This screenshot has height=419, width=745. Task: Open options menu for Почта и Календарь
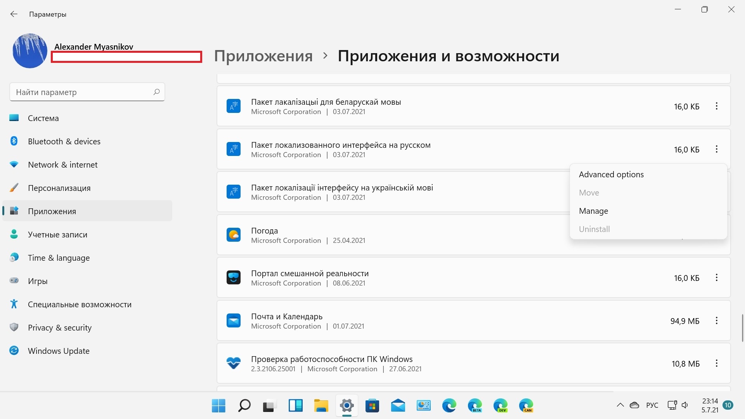[x=717, y=320]
